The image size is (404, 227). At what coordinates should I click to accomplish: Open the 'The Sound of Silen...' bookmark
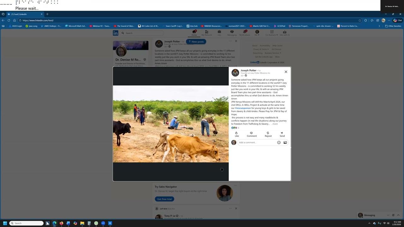point(124,26)
